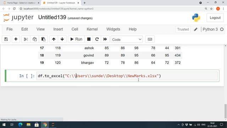Open the volume control in system tray
This screenshot has width=227, height=128.
(199, 125)
